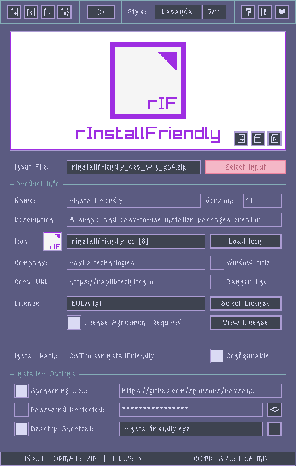Edit the product Name field
Screen dimensions: 296x466
pyautogui.click(x=134, y=201)
